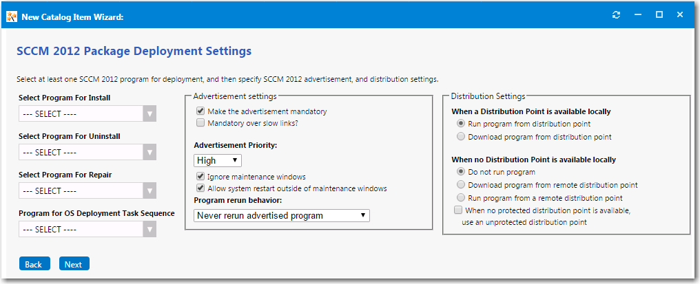Uncheck Ignore maintenance windows
Viewport: 700px width, 284px height.
pyautogui.click(x=200, y=177)
